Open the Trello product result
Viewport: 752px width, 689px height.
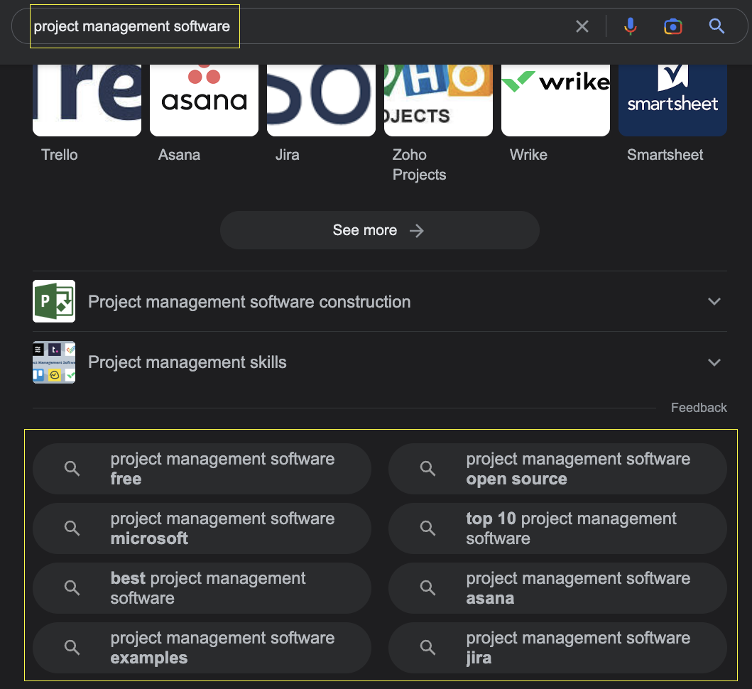coord(86,99)
